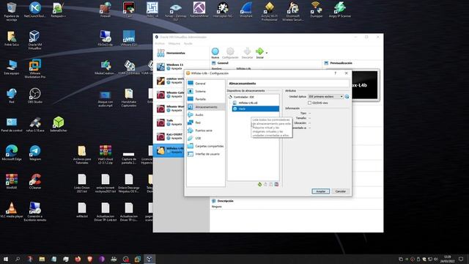Open Carpetas compartidas settings section
The image size is (469, 264).
coord(206,146)
